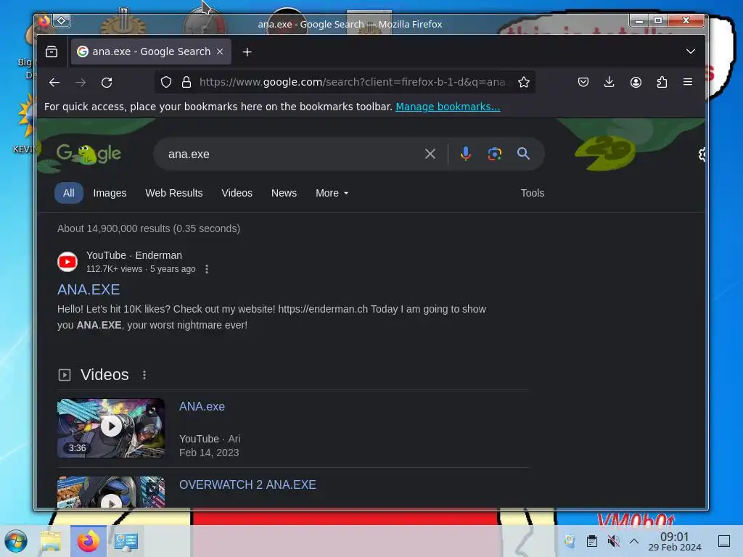Open file manager from taskbar
The width and height of the screenshot is (743, 557).
point(51,541)
